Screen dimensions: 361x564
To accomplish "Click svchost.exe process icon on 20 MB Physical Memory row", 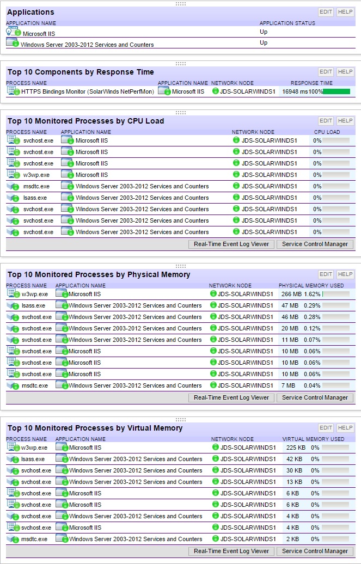I will [x=13, y=328].
